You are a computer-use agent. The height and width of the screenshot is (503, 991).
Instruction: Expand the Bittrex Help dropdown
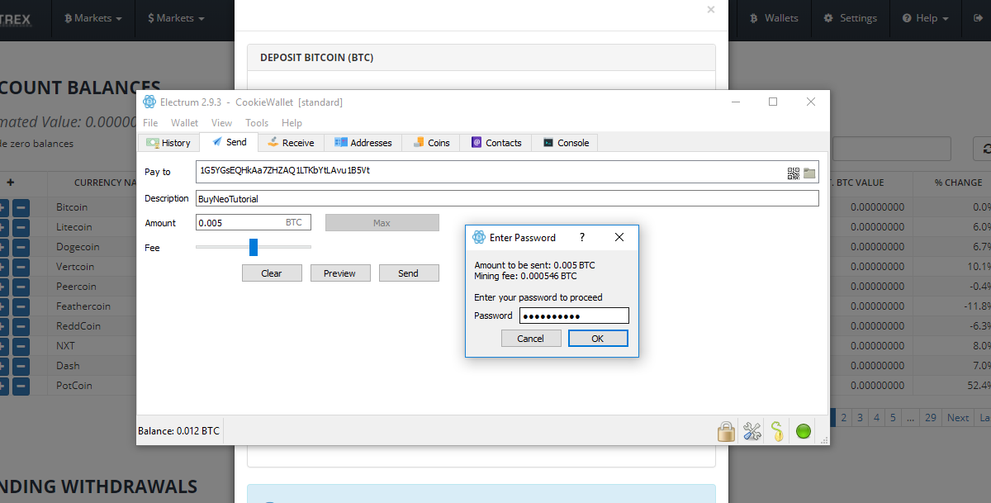(925, 18)
